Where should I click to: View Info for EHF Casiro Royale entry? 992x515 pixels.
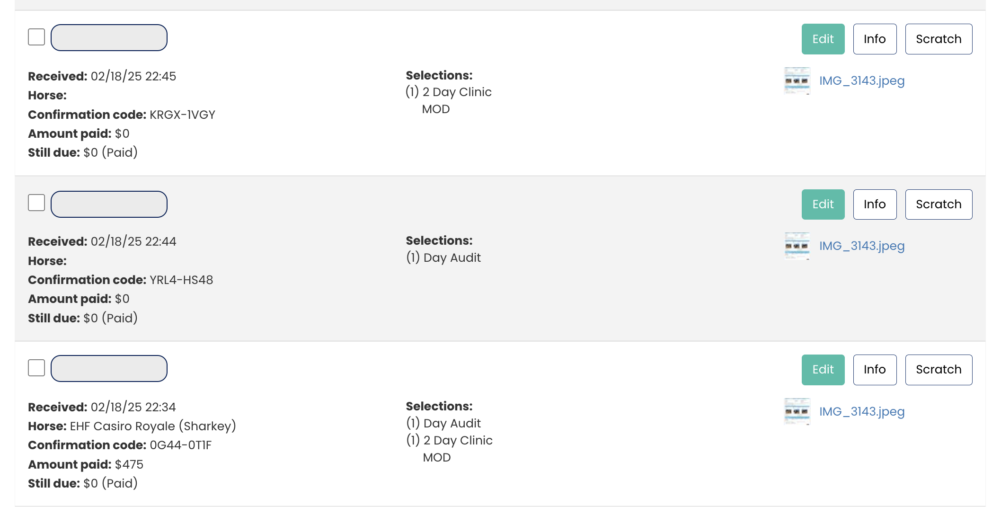coord(874,370)
